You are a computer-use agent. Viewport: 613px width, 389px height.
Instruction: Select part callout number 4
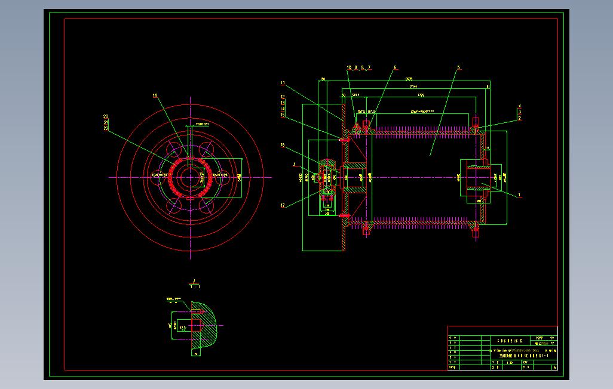[520, 106]
